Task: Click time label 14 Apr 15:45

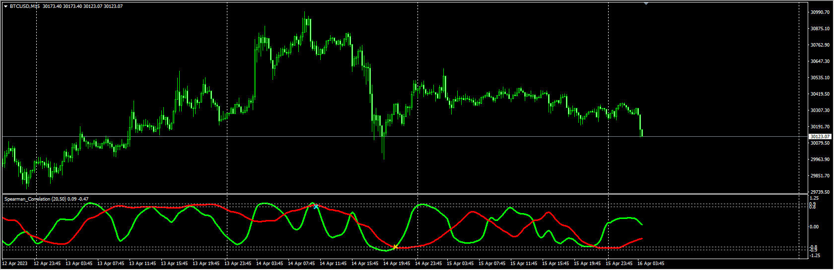Action: click(365, 263)
